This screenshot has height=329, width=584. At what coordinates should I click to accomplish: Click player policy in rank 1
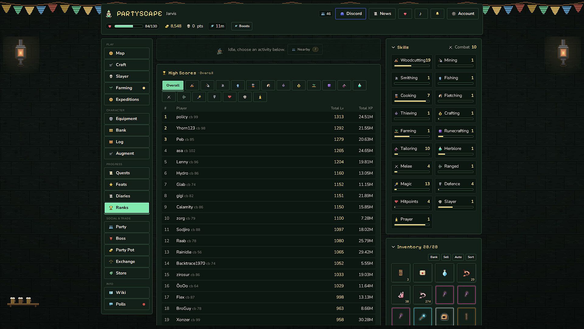point(182,117)
